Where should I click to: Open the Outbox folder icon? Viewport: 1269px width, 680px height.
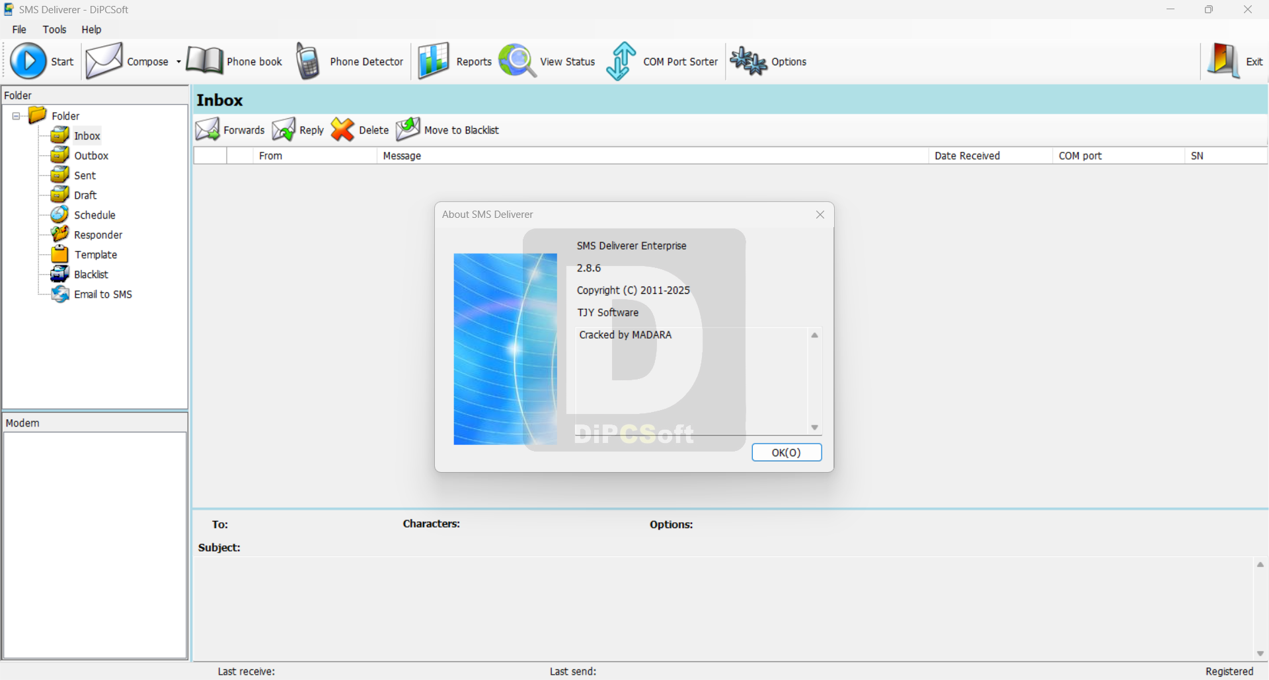coord(59,155)
